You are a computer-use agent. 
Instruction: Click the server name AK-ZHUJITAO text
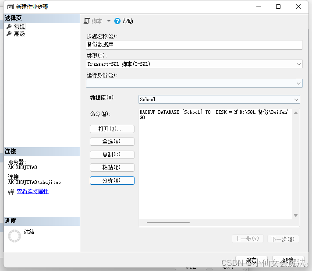[x=23, y=167]
